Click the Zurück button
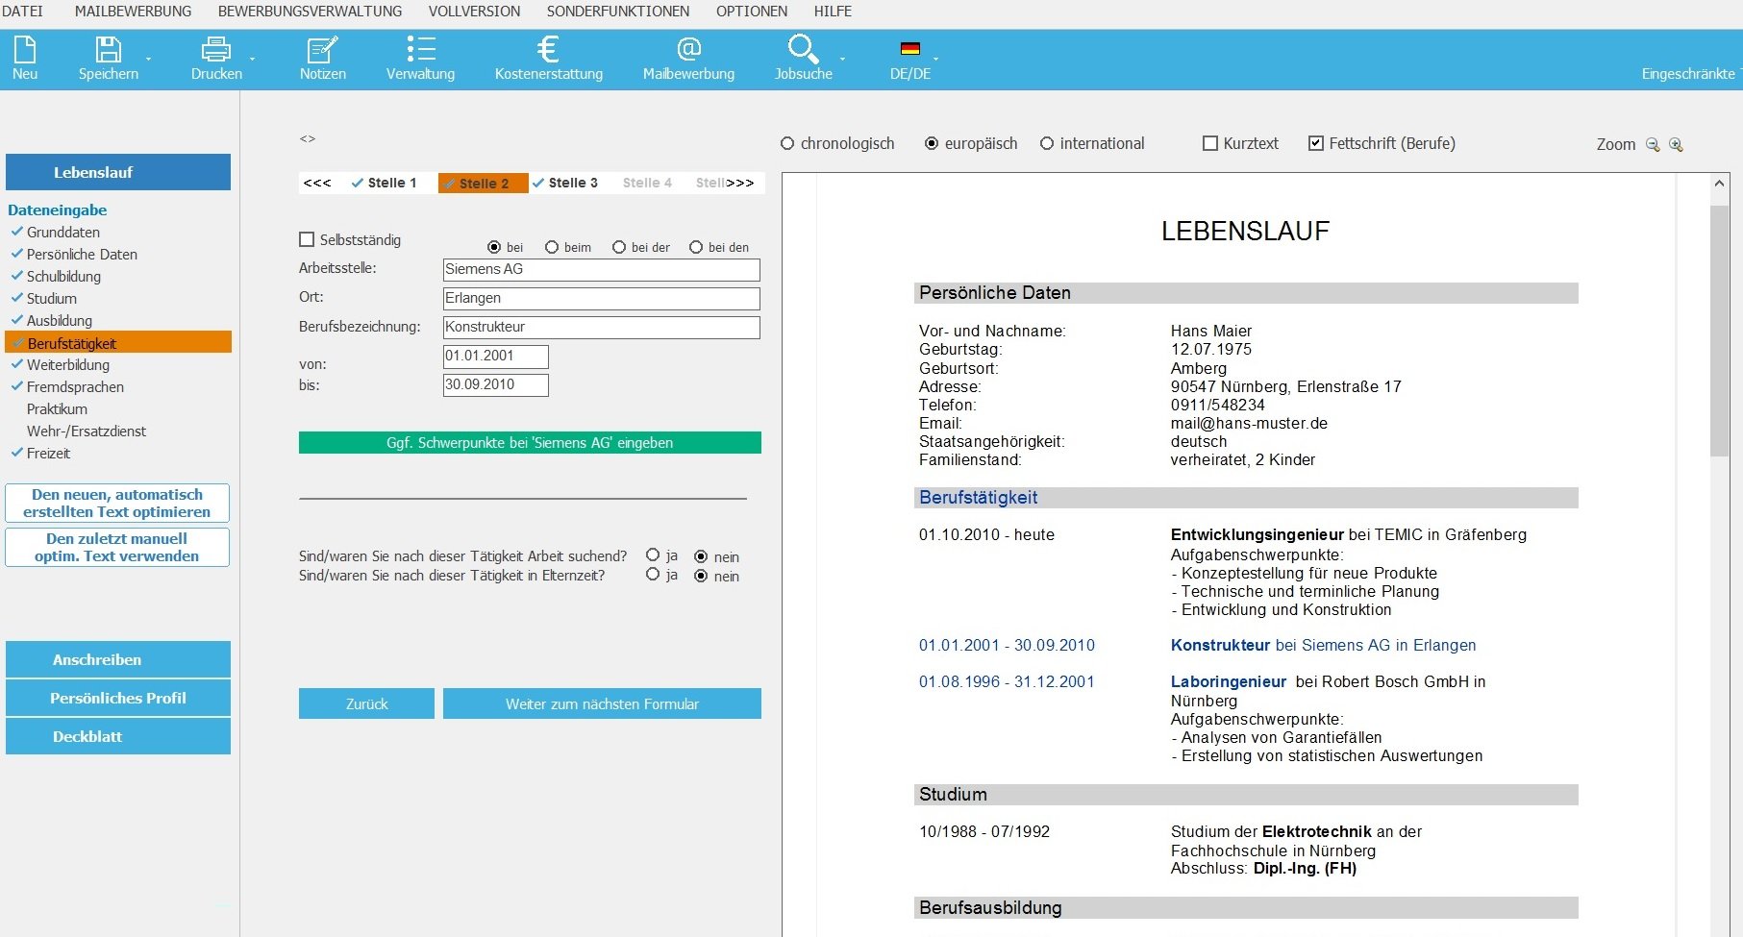The image size is (1743, 937). click(x=366, y=703)
